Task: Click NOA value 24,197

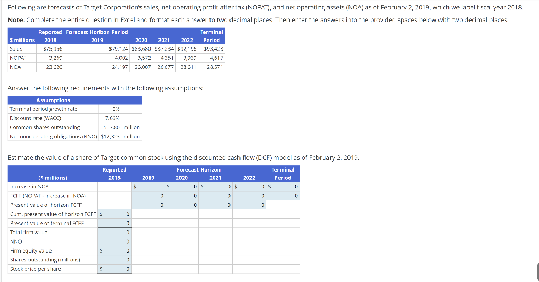Action: 120,67
